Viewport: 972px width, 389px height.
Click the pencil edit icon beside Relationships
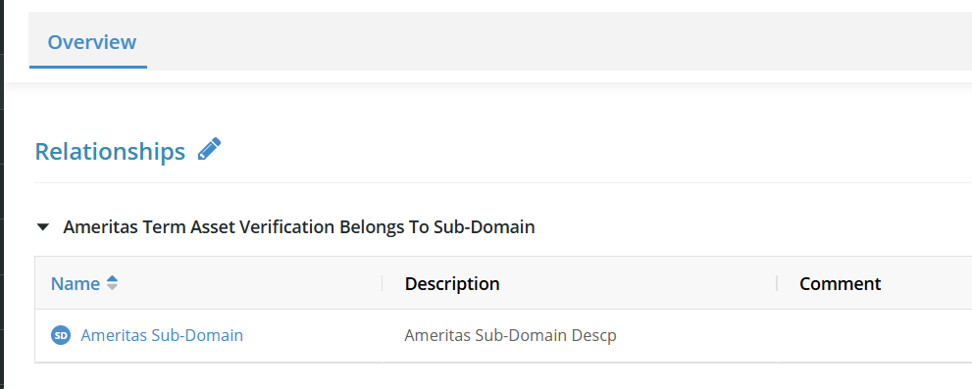[209, 149]
